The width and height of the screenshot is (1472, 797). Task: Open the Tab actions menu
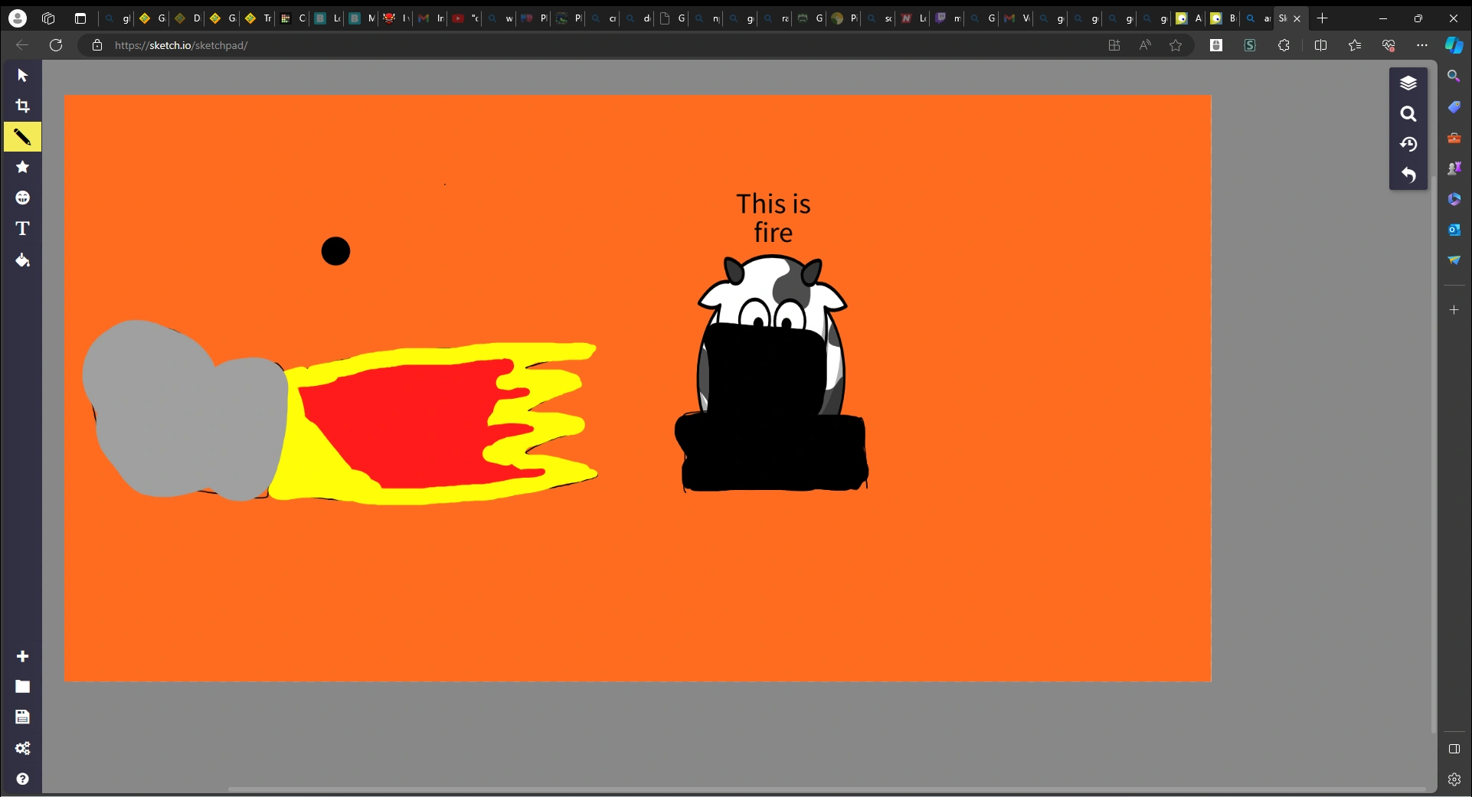tap(80, 18)
